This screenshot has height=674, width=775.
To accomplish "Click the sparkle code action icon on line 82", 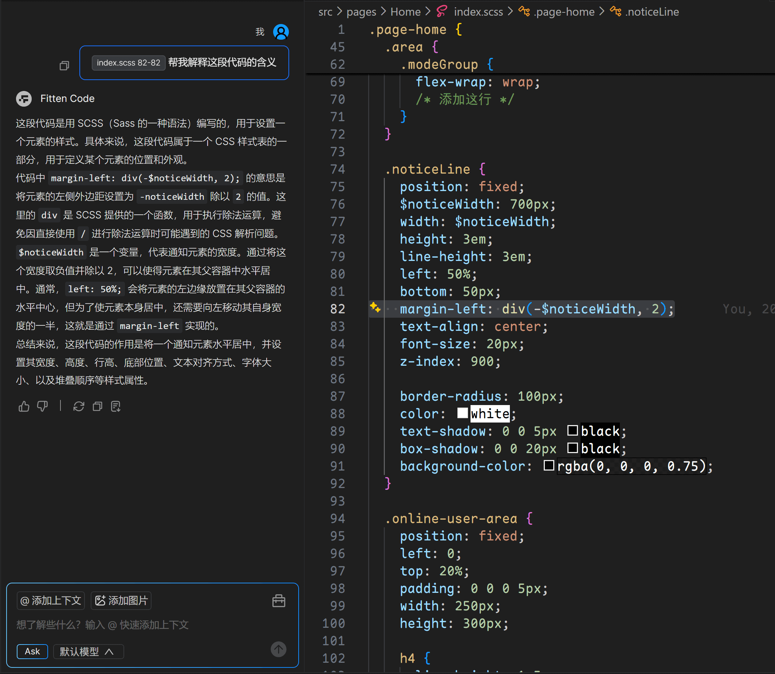I will coord(375,308).
